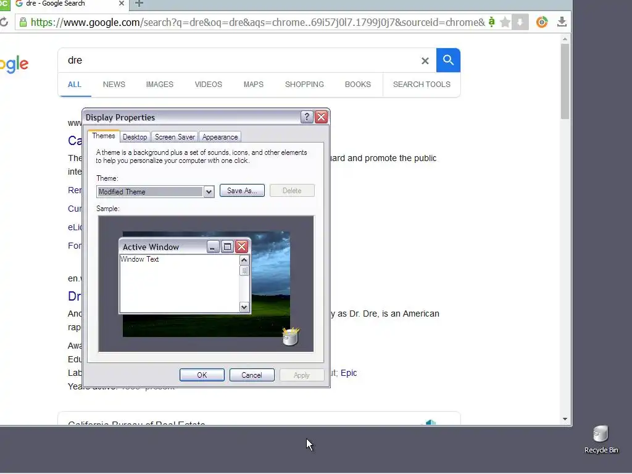Click the Recycle Bin desktop icon
This screenshot has width=632, height=474.
click(601, 439)
